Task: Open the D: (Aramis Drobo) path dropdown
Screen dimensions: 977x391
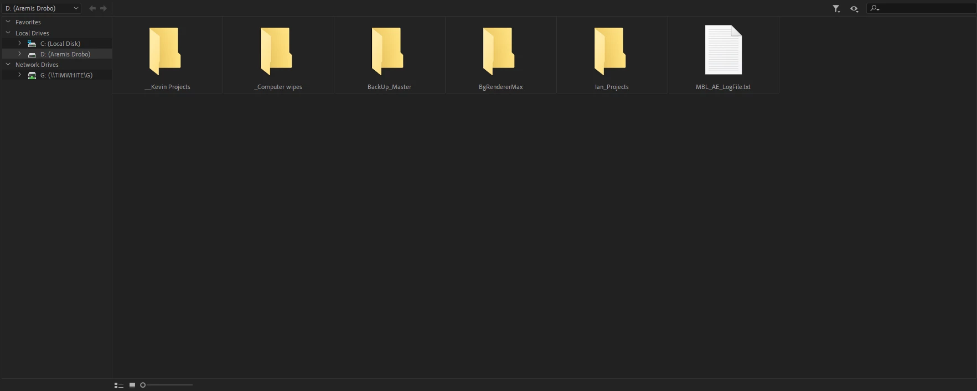Action: tap(42, 8)
